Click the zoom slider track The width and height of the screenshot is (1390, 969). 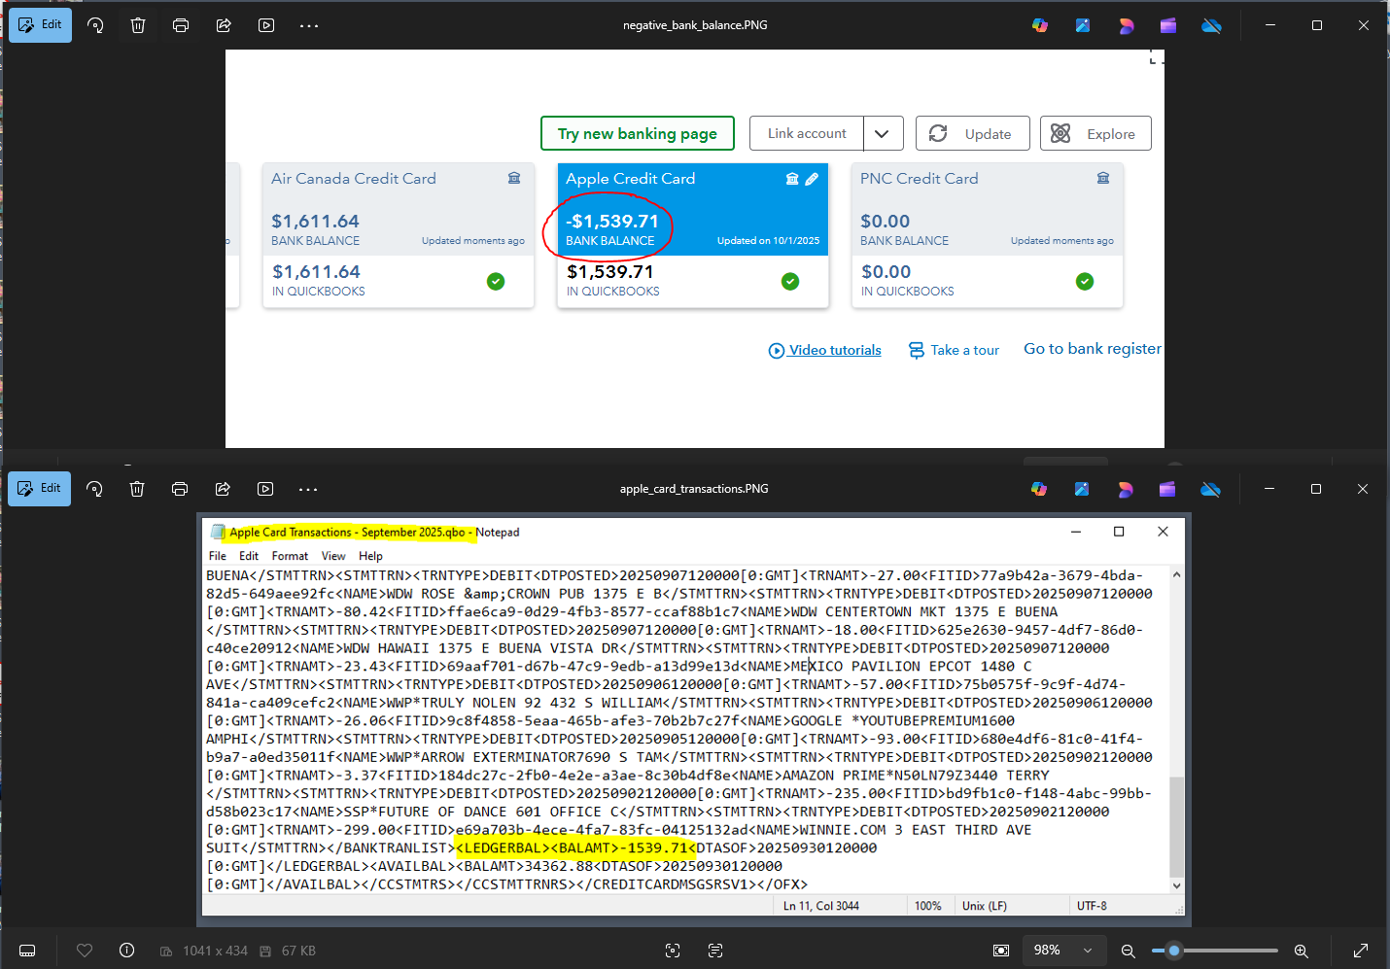click(x=1225, y=951)
